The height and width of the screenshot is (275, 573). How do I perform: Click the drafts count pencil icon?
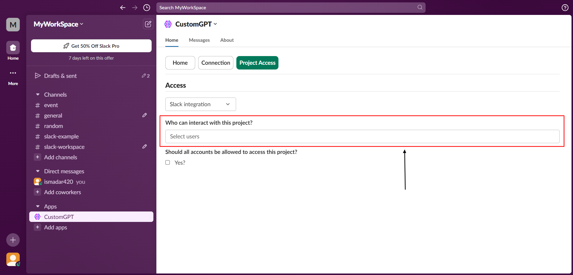[144, 76]
